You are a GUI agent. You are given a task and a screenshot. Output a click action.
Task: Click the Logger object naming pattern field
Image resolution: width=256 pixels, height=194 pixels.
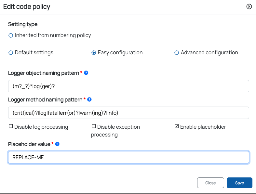coord(128,86)
